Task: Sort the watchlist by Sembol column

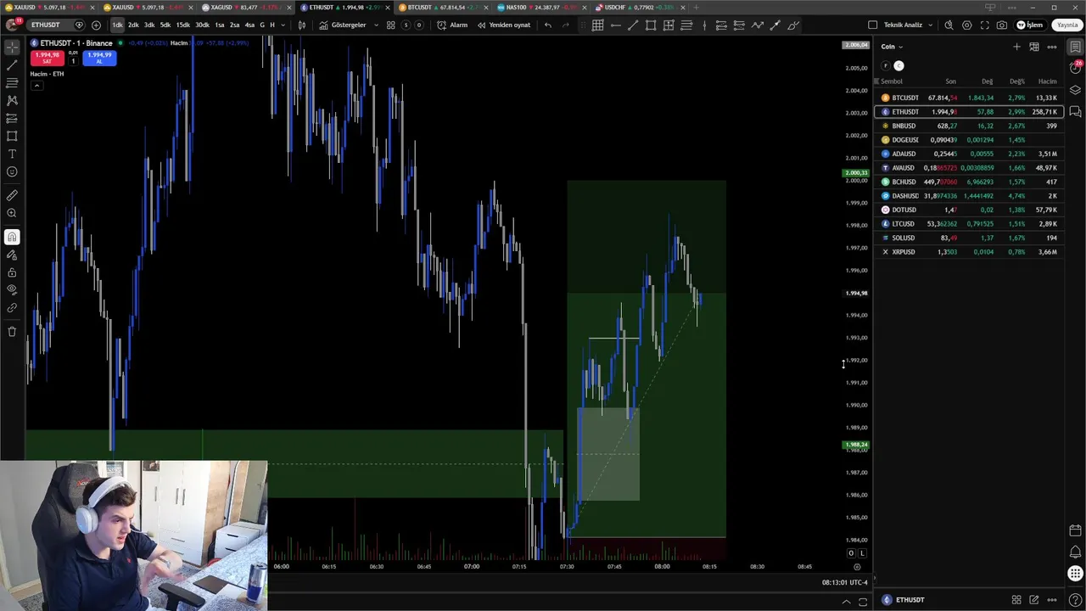Action: [892, 81]
